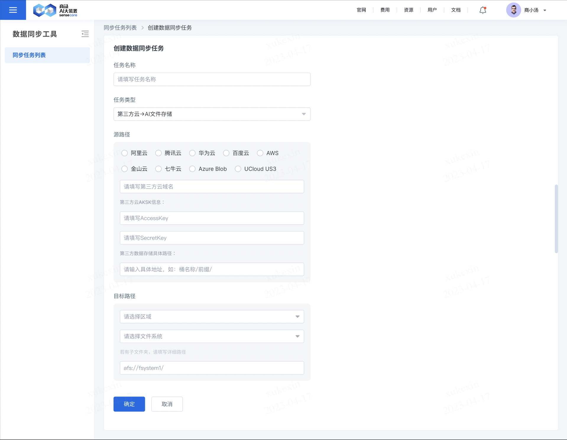Choose AWS as source cloud
Screen dimensions: 567x440
[x=260, y=153]
